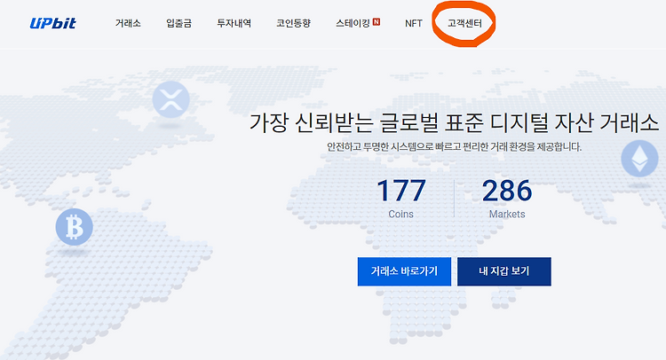The image size is (666, 360).
Task: Open the 거래소 menu
Action: pos(128,23)
